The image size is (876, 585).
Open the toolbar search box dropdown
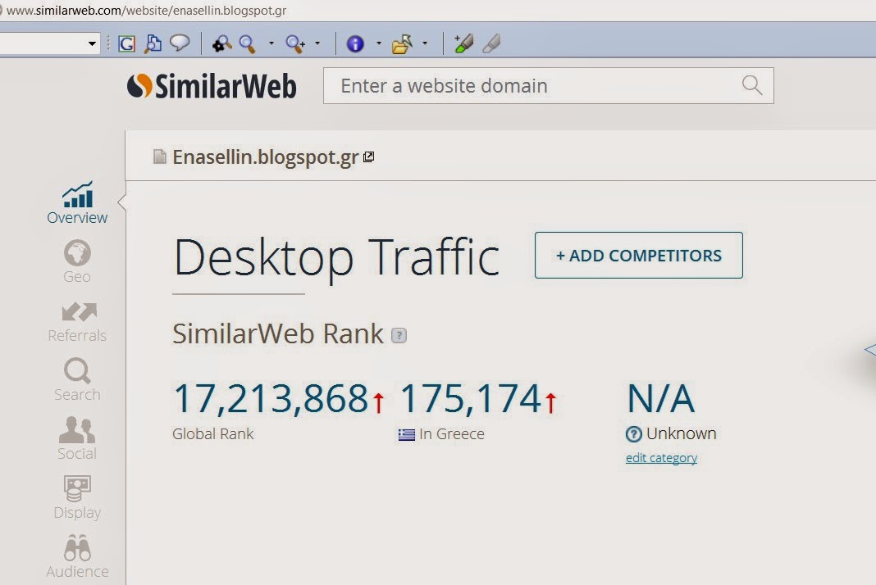[x=92, y=43]
